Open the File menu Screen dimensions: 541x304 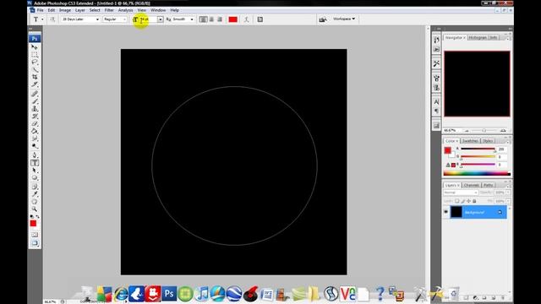pos(40,10)
